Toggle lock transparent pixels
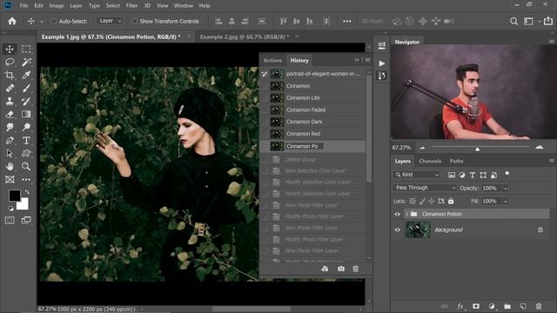Screen dimensions: 557x313 [x=413, y=201]
